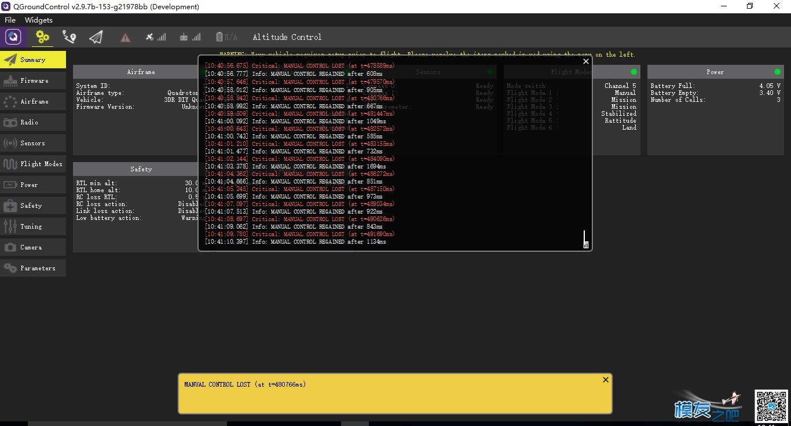Open the Parameters page
Image resolution: width=791 pixels, height=426 pixels.
click(x=33, y=268)
